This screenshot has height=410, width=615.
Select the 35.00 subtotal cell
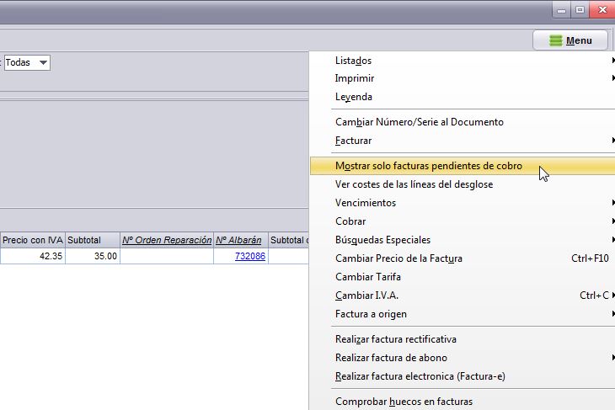(x=93, y=256)
